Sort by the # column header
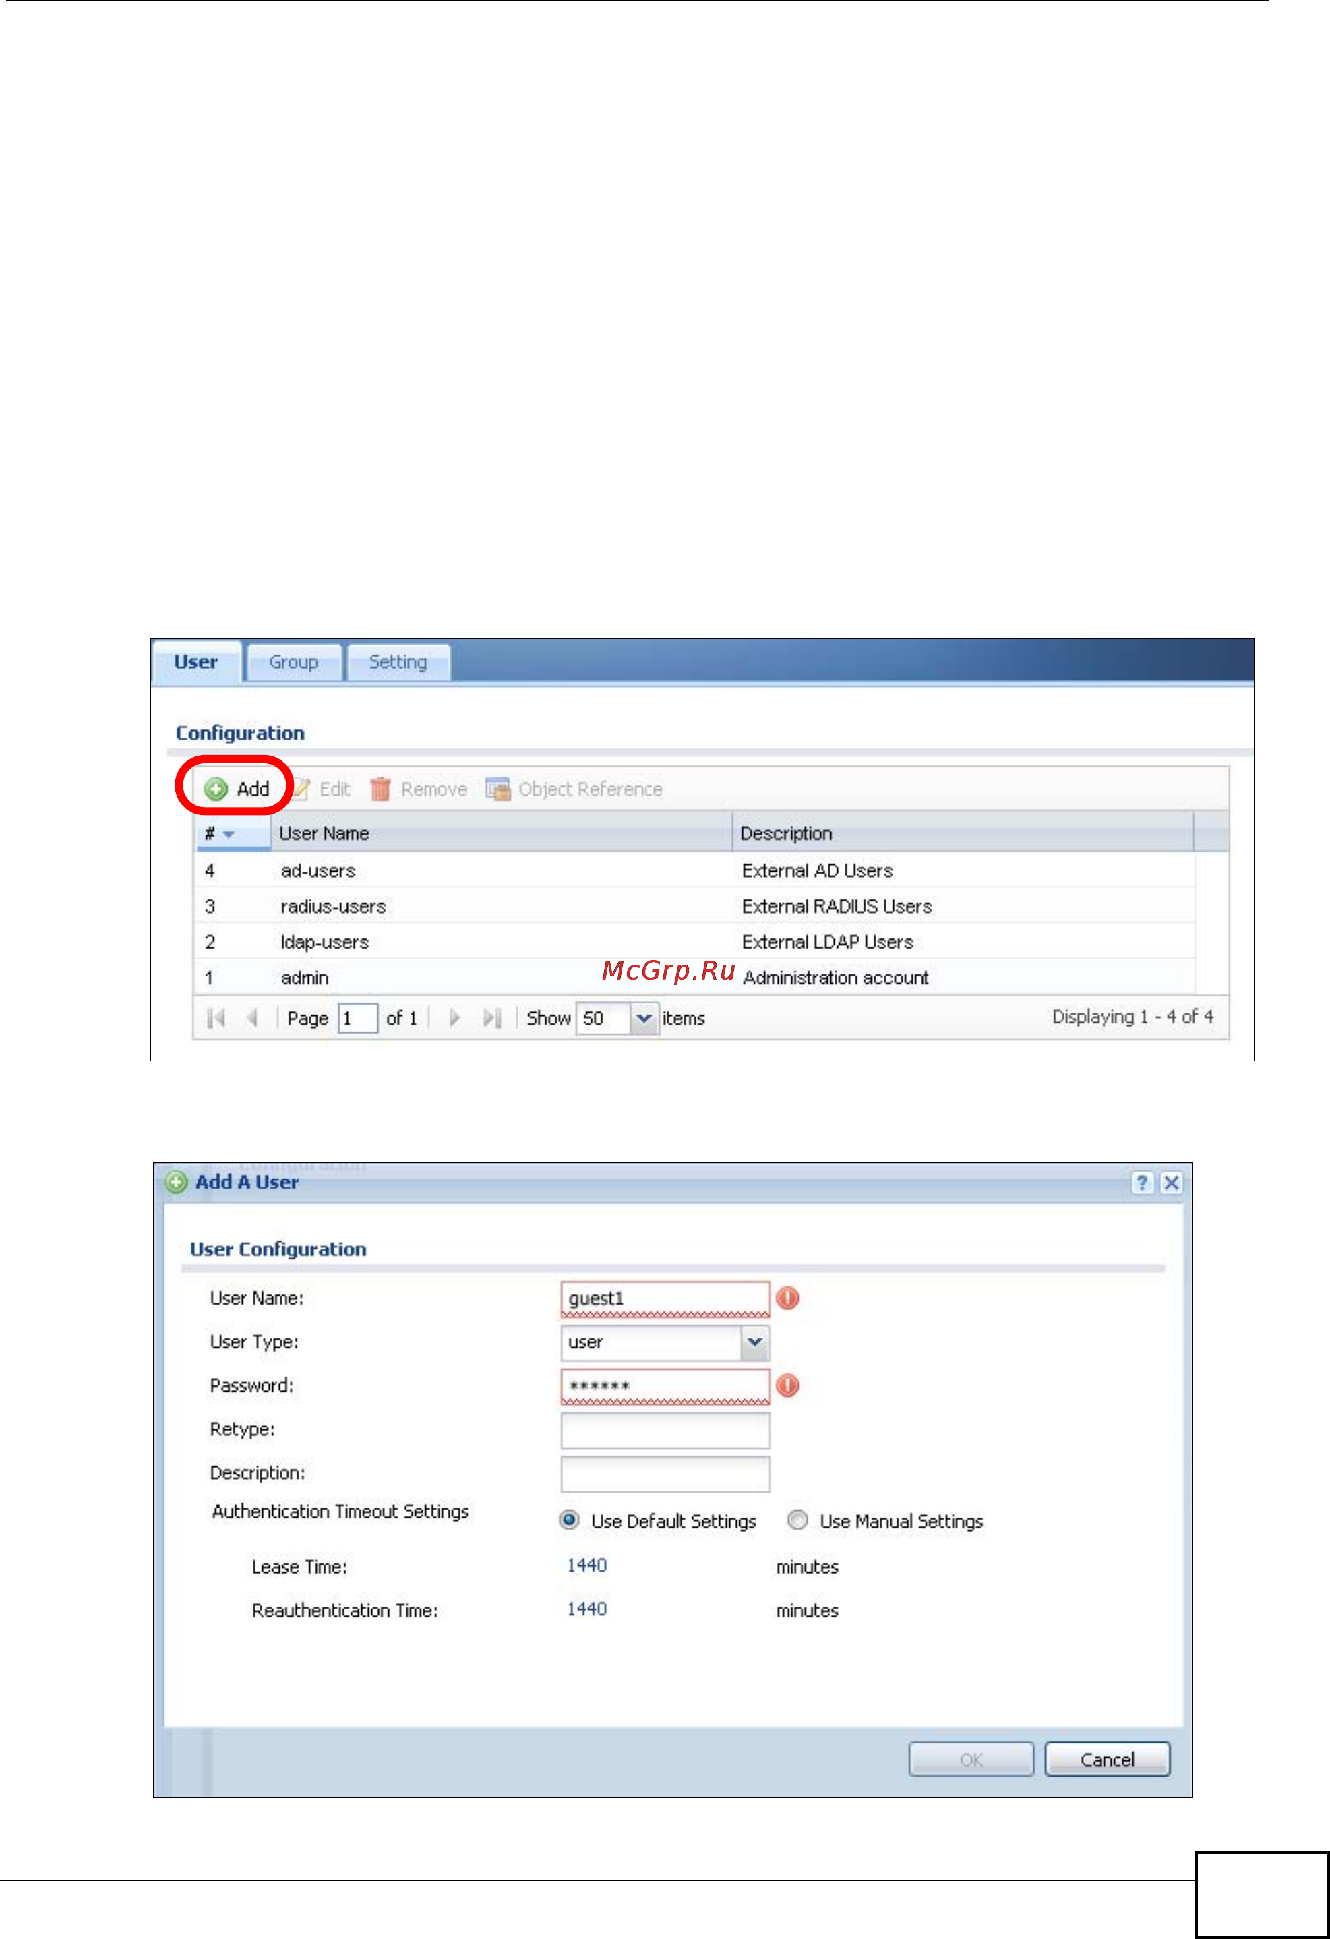The width and height of the screenshot is (1330, 1939). [x=233, y=833]
